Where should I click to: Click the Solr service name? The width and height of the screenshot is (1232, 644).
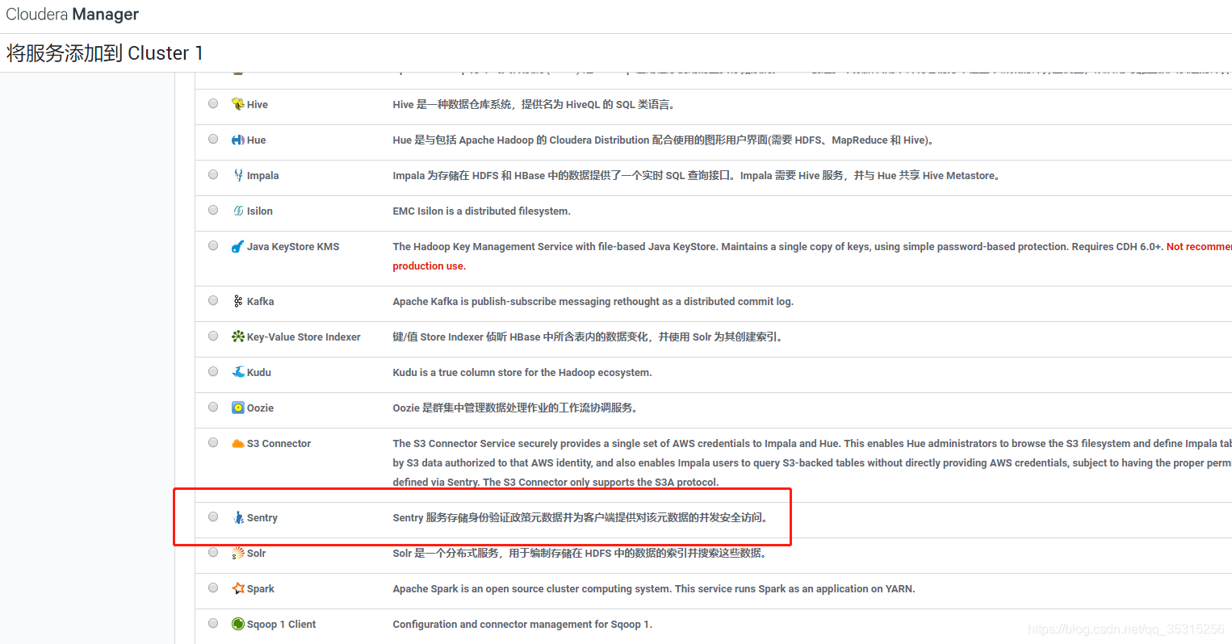click(x=257, y=553)
